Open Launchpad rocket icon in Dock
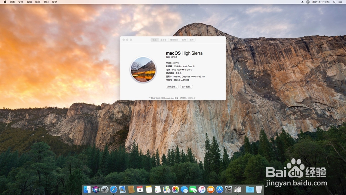The width and height of the screenshot is (346, 195). (x=104, y=189)
